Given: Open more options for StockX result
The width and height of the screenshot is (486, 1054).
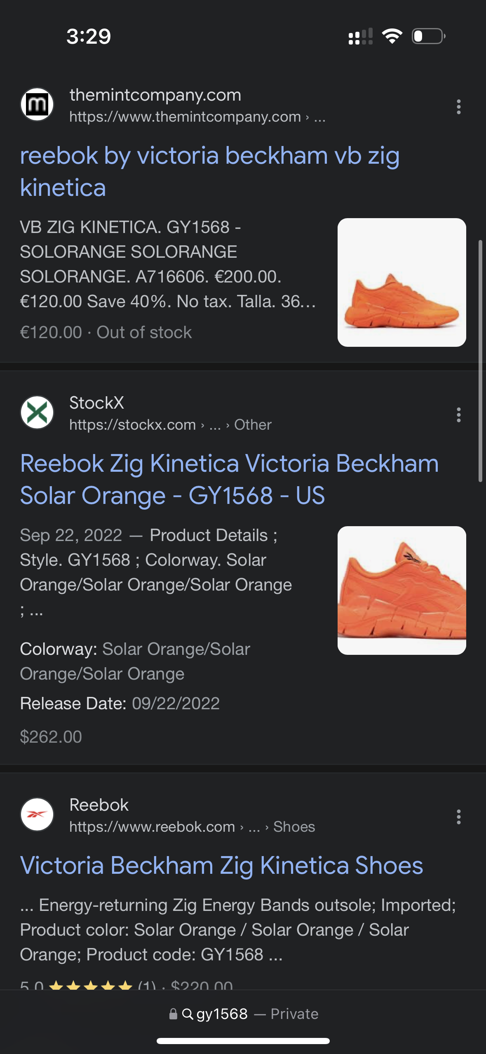Looking at the screenshot, I should click(x=458, y=415).
